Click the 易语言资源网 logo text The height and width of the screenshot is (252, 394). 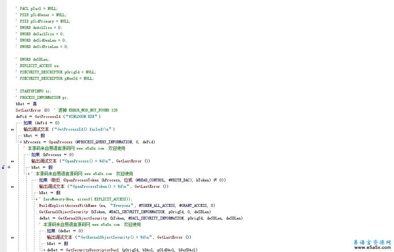click(x=372, y=242)
